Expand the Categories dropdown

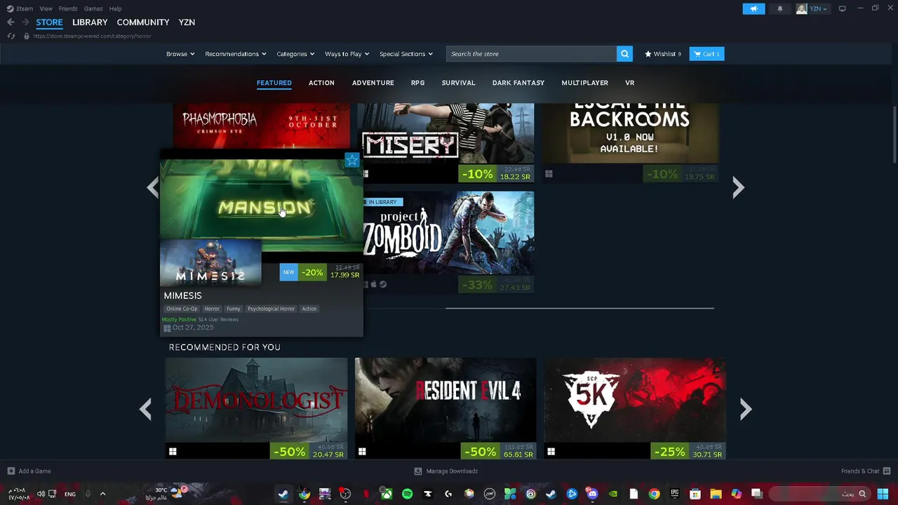[x=295, y=54]
